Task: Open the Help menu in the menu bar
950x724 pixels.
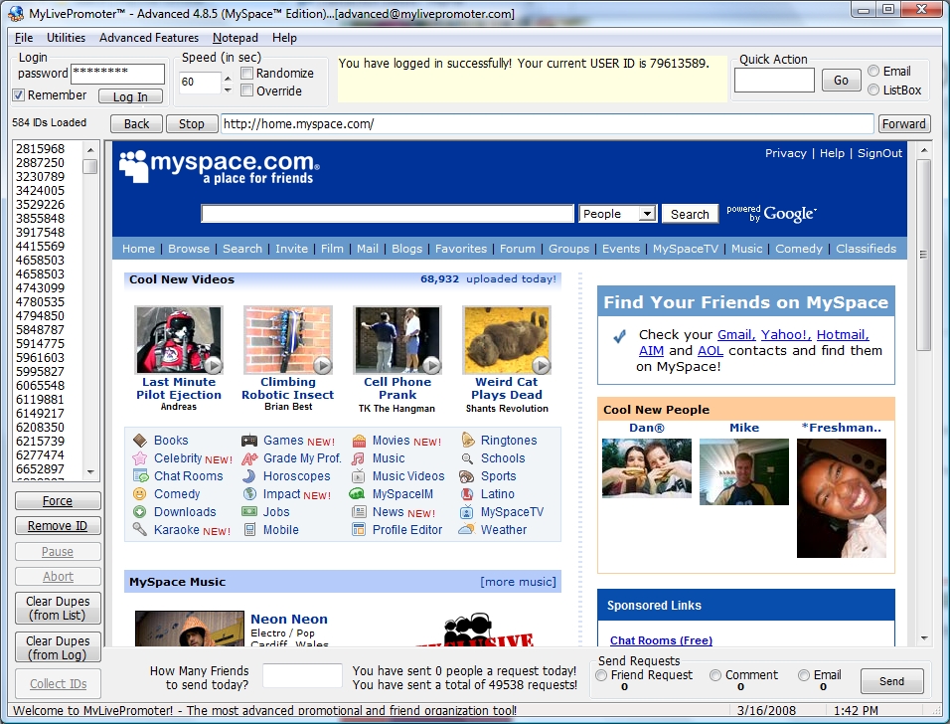Action: [284, 38]
